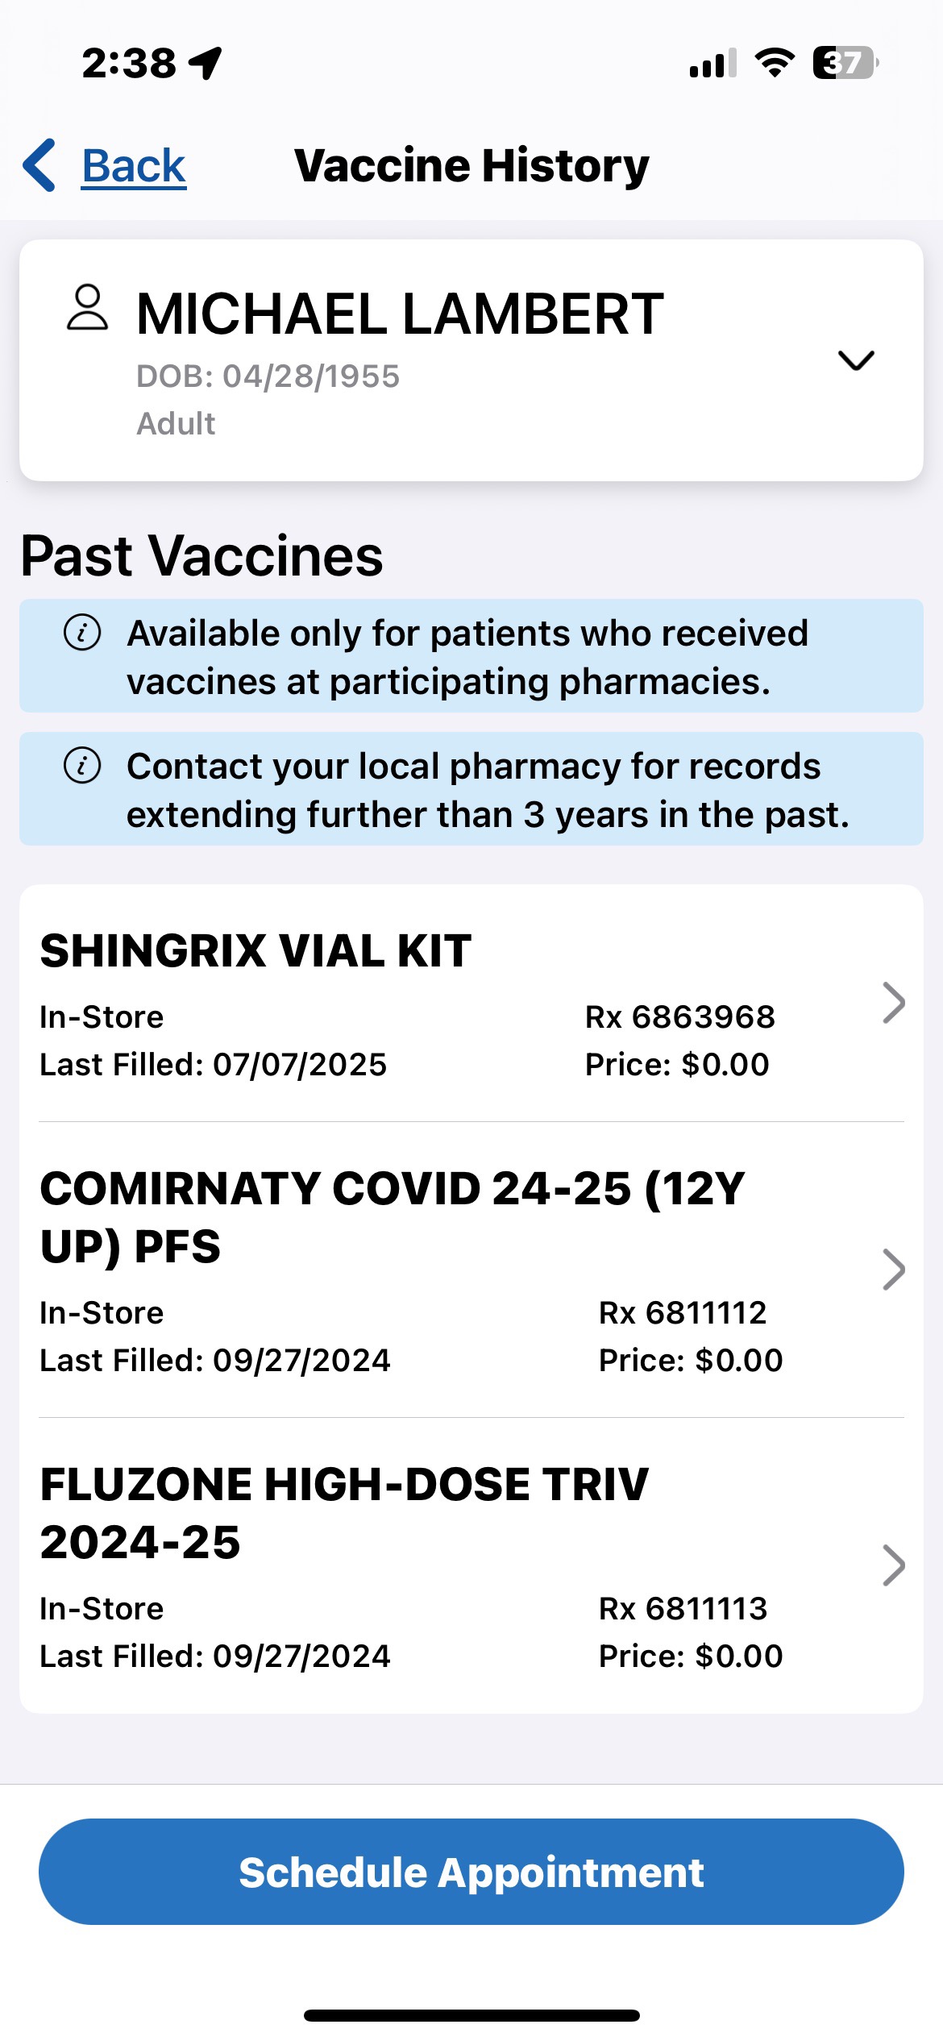Select the SHINGRIX VIAL KIT vaccine title
The height and width of the screenshot is (2041, 943).
(255, 951)
